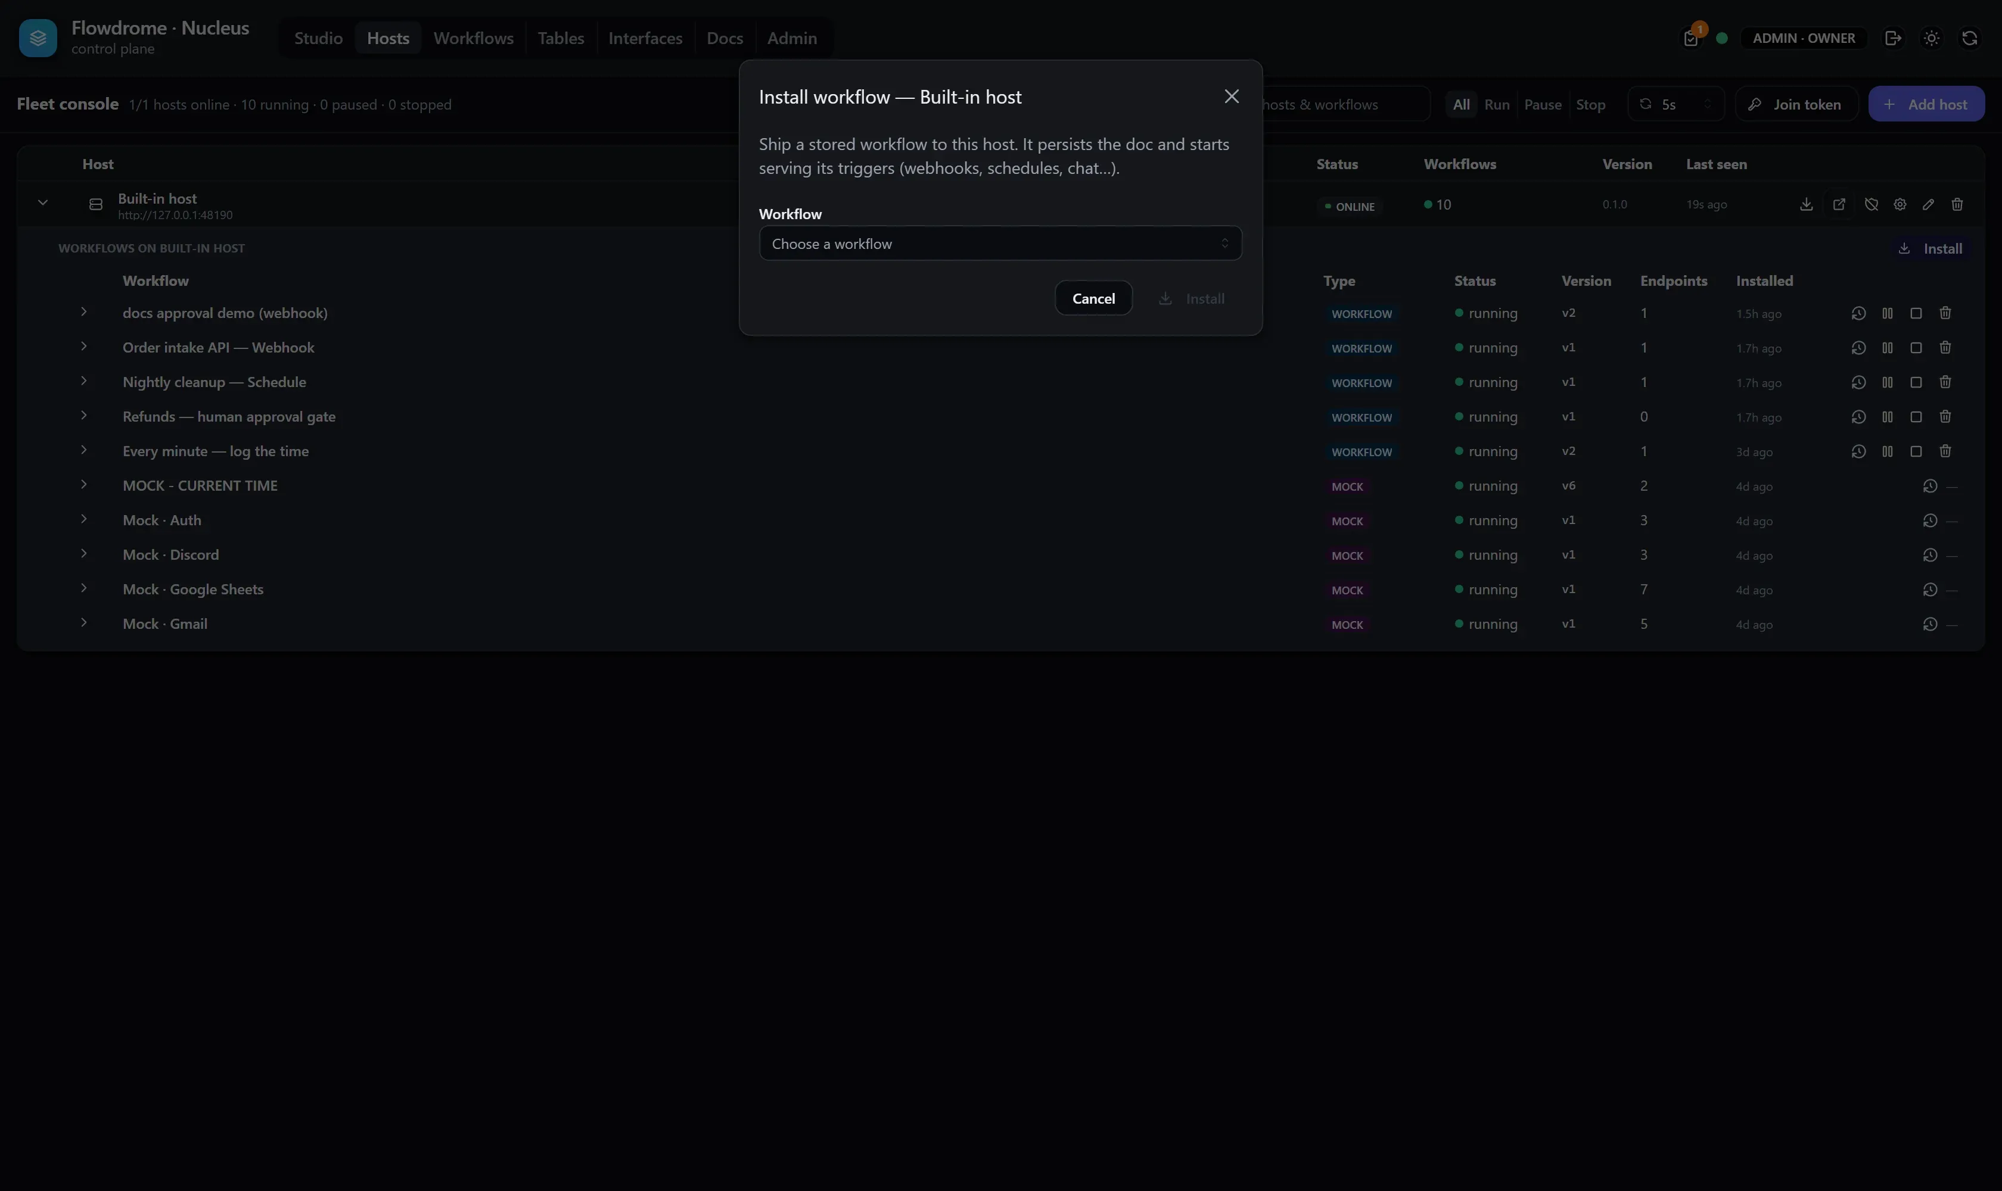Screen dimensions: 2002x1191
Task: Switch to the Hosts tab
Action: point(388,38)
